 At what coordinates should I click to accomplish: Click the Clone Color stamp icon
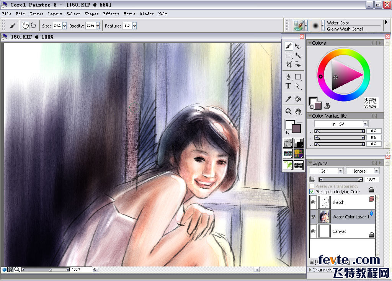327,106
